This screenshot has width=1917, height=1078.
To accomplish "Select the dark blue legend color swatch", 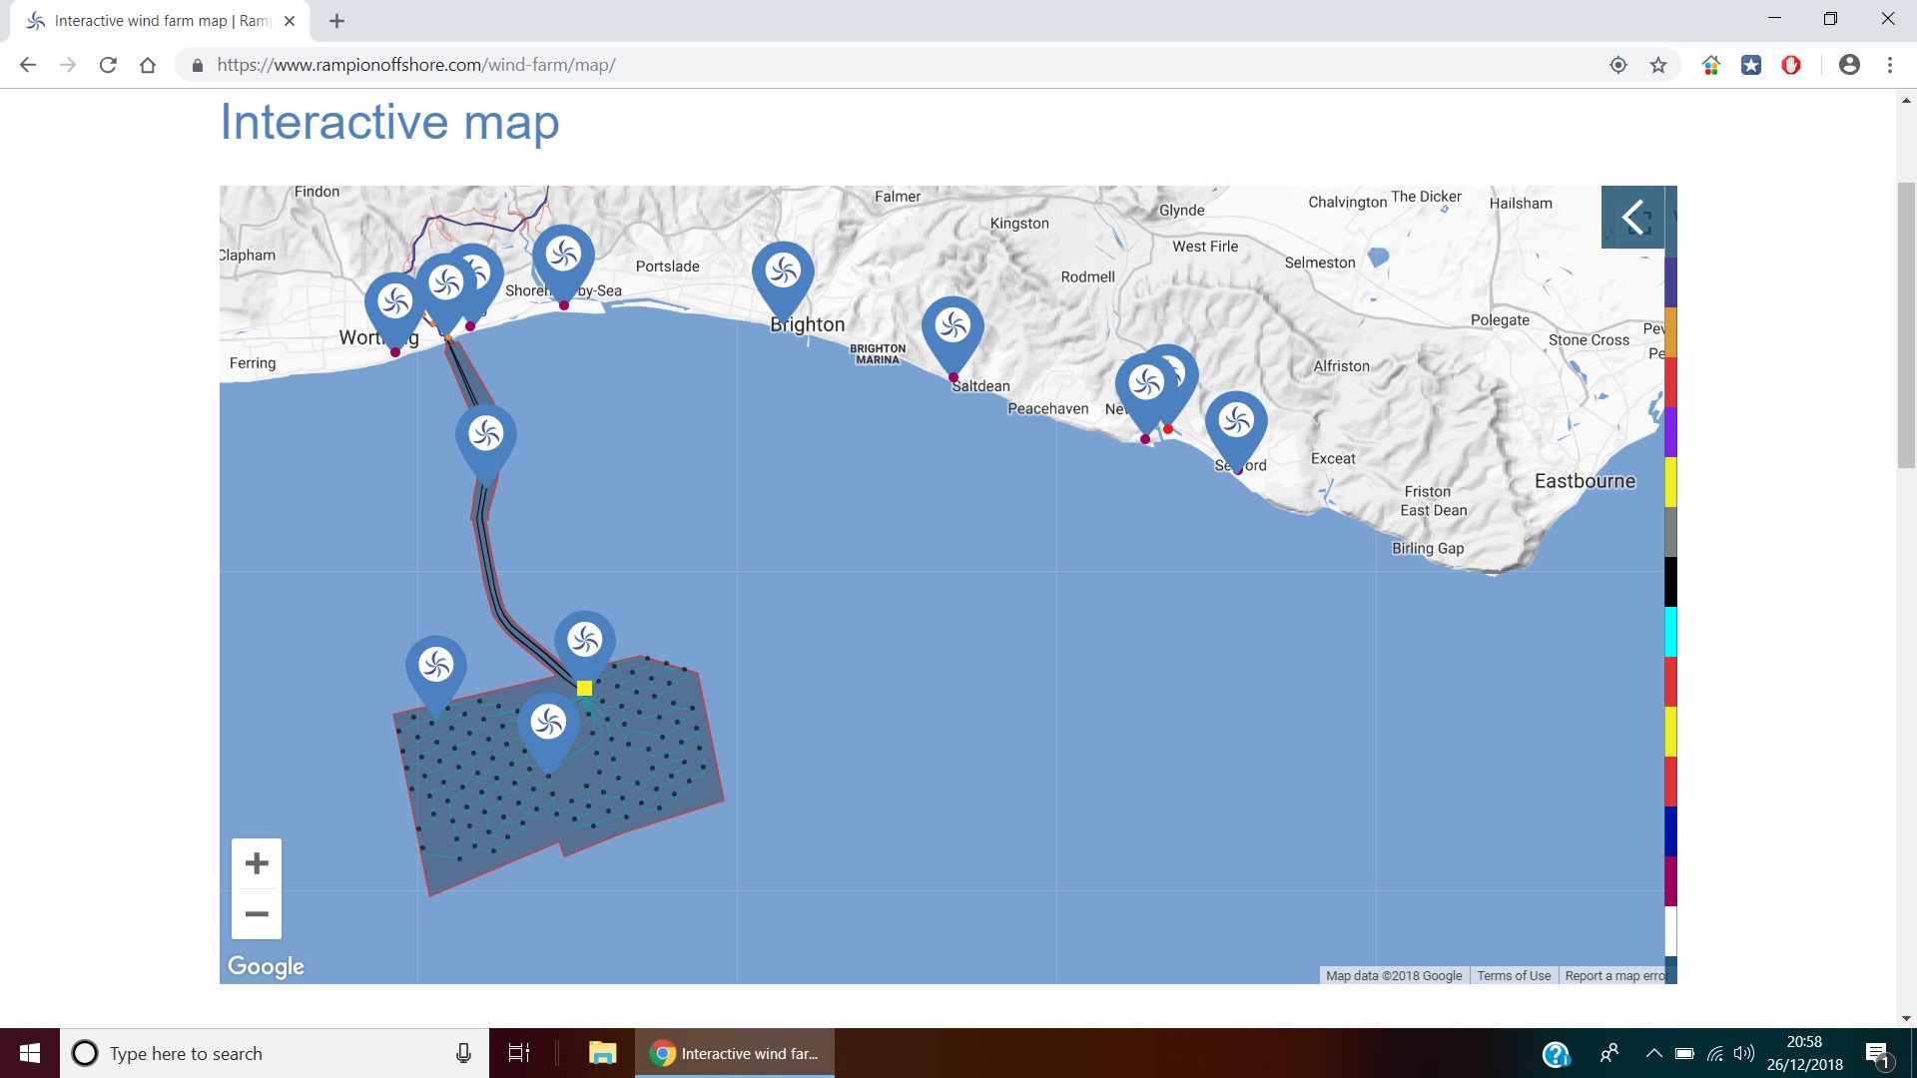I will [1670, 831].
